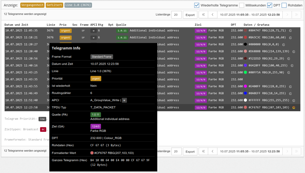Jump to first page using upper double-left arrow
The image size is (305, 173).
point(203,15)
